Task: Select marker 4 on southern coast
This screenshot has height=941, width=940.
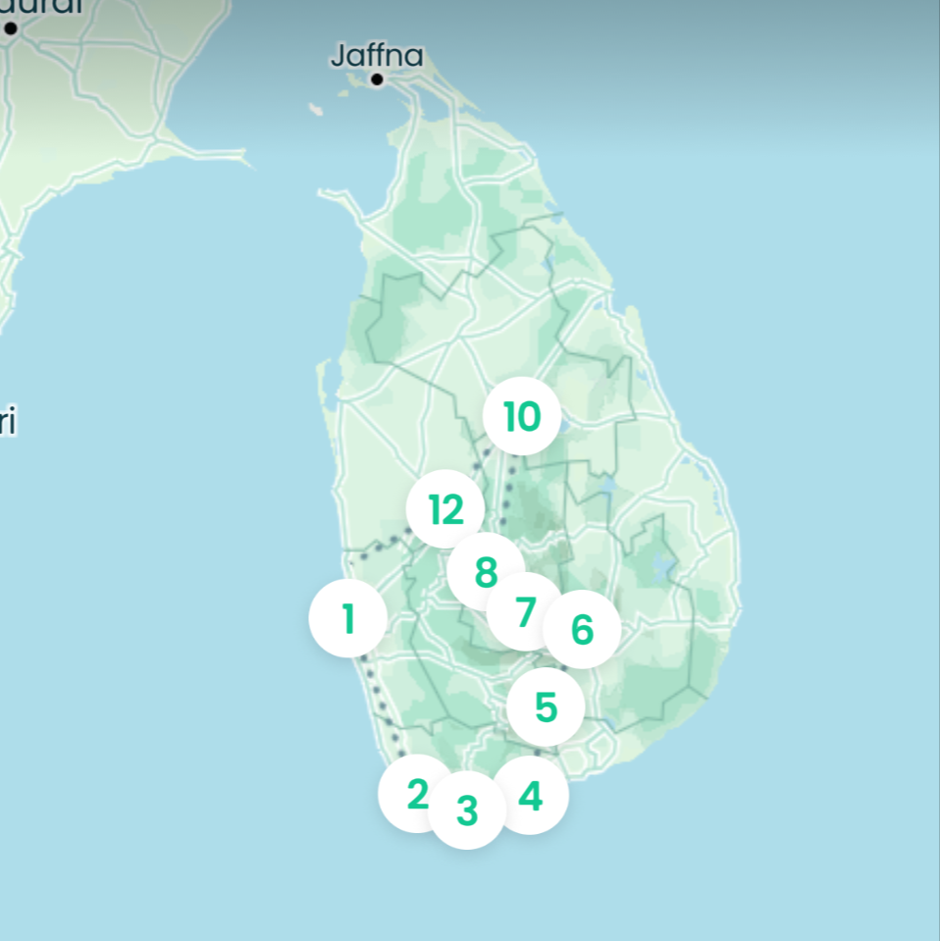Action: pyautogui.click(x=530, y=796)
